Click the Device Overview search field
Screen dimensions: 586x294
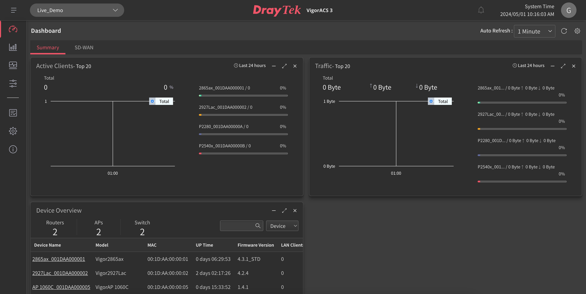pyautogui.click(x=237, y=226)
